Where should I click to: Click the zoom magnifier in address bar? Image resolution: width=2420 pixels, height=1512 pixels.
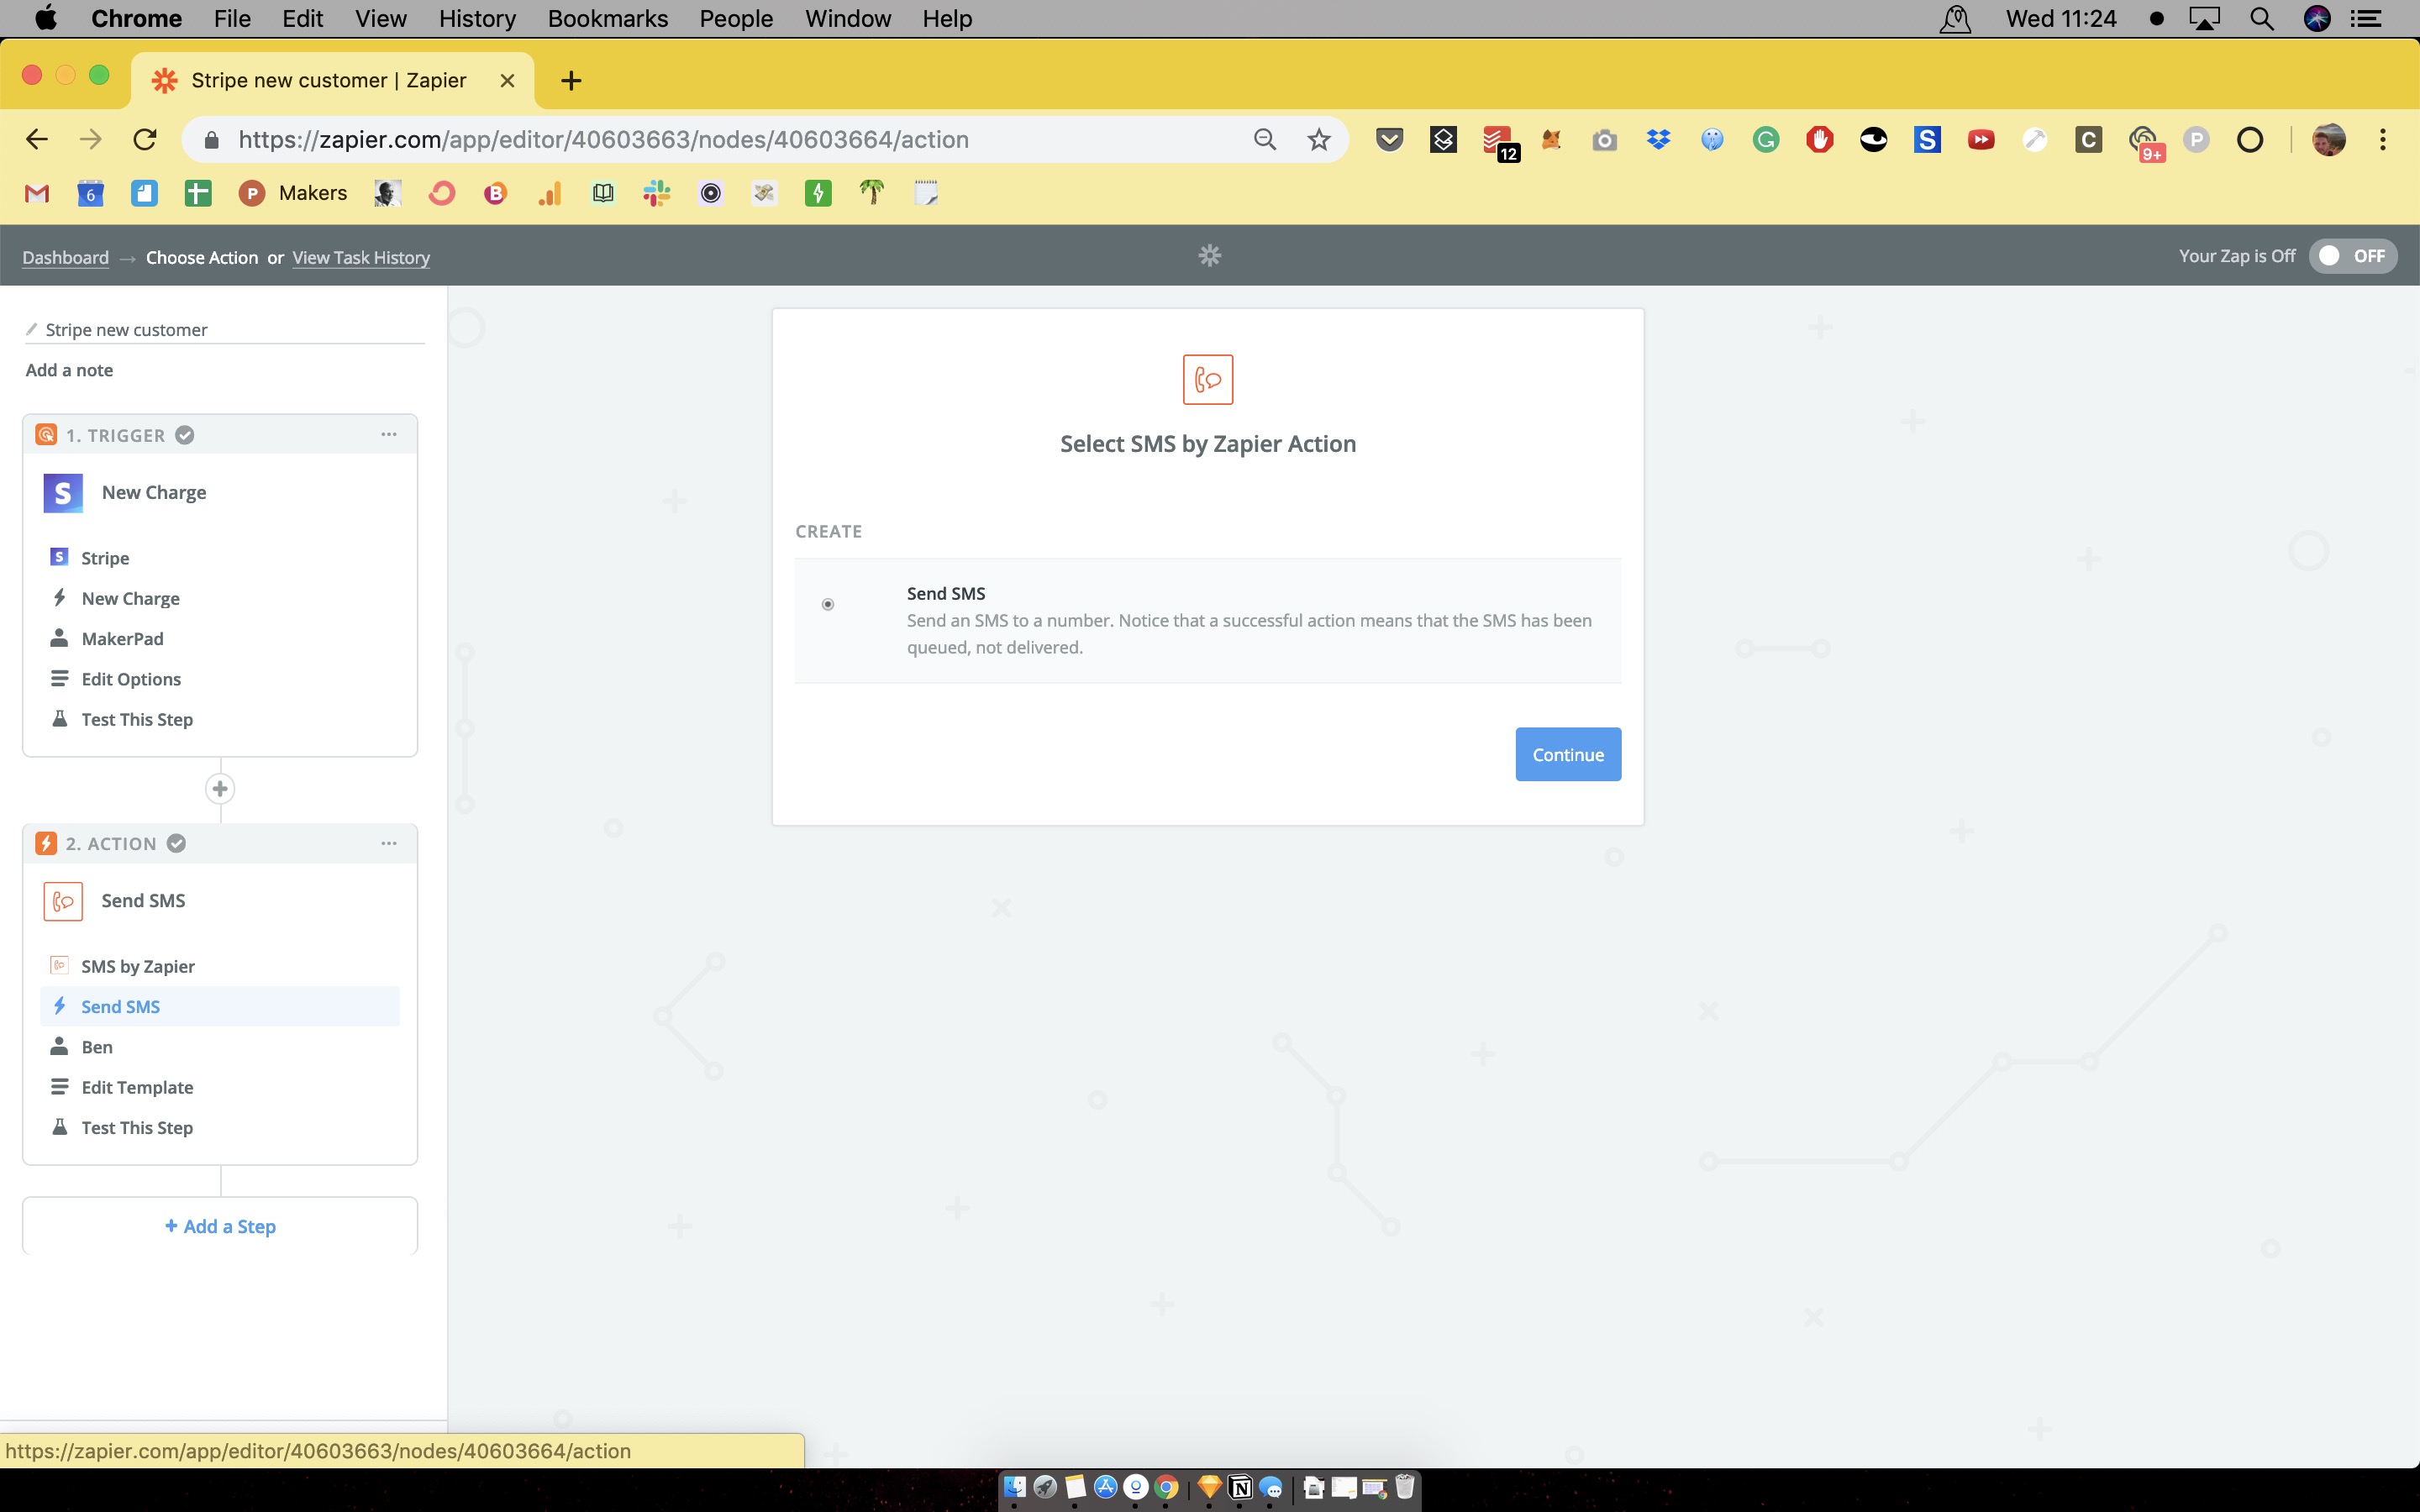(1265, 139)
